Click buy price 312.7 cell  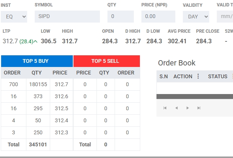(61, 84)
